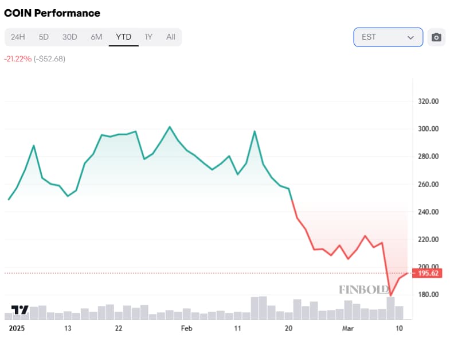Click the TradingView logo on chart
This screenshot has width=450, height=342.
(20, 310)
